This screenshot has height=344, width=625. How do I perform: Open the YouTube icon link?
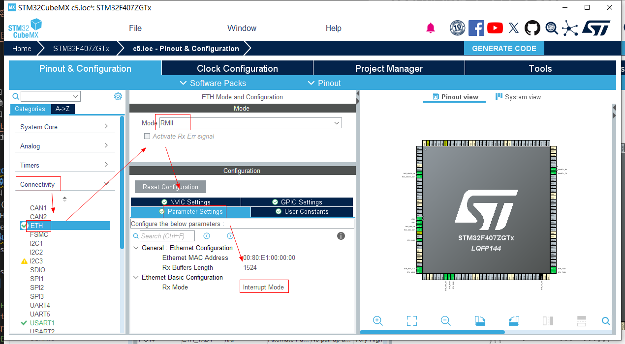click(495, 28)
